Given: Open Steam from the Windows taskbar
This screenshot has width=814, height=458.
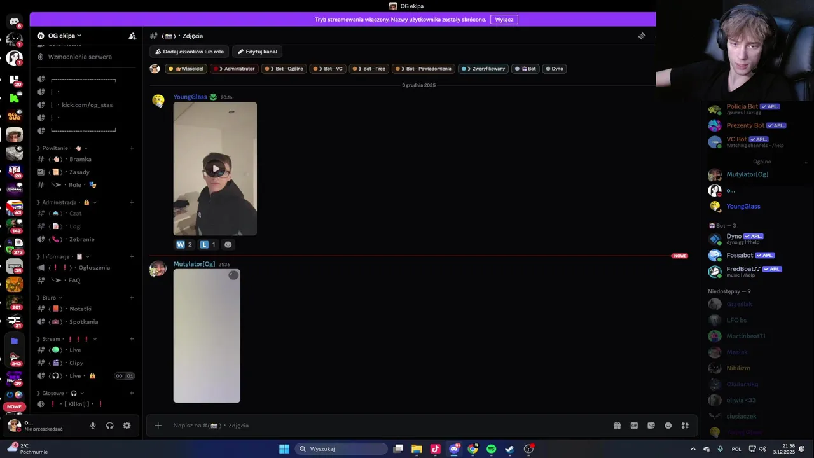Looking at the screenshot, I should [x=509, y=449].
